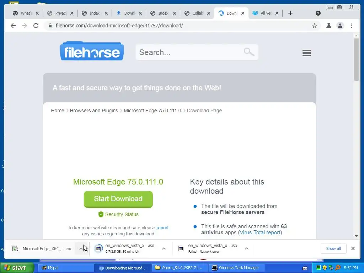Switch to Windows Task Manager in taskbar
Screen dimensions: 364x273
click(236, 268)
